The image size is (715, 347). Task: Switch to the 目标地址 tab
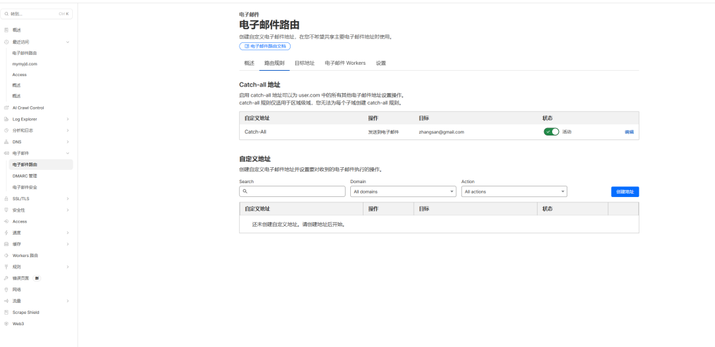pyautogui.click(x=305, y=63)
